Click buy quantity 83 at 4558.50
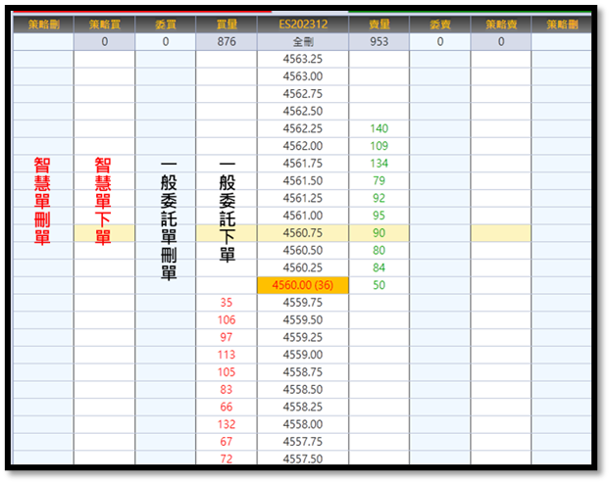The height and width of the screenshot is (483, 610). pyautogui.click(x=227, y=389)
